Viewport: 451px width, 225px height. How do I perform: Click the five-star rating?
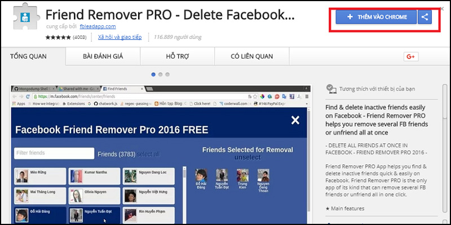click(58, 37)
